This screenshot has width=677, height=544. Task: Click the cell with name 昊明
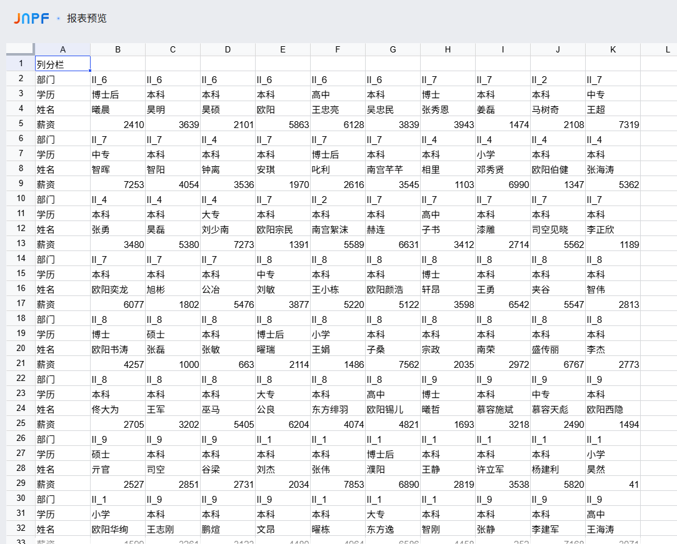pyautogui.click(x=173, y=109)
